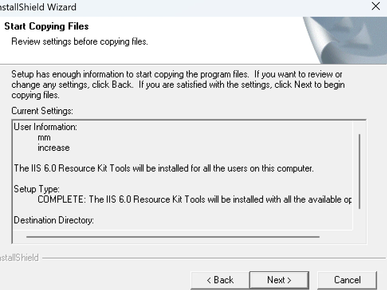Click the "Current Settings:" label
The width and height of the screenshot is (387, 290).
tap(42, 110)
